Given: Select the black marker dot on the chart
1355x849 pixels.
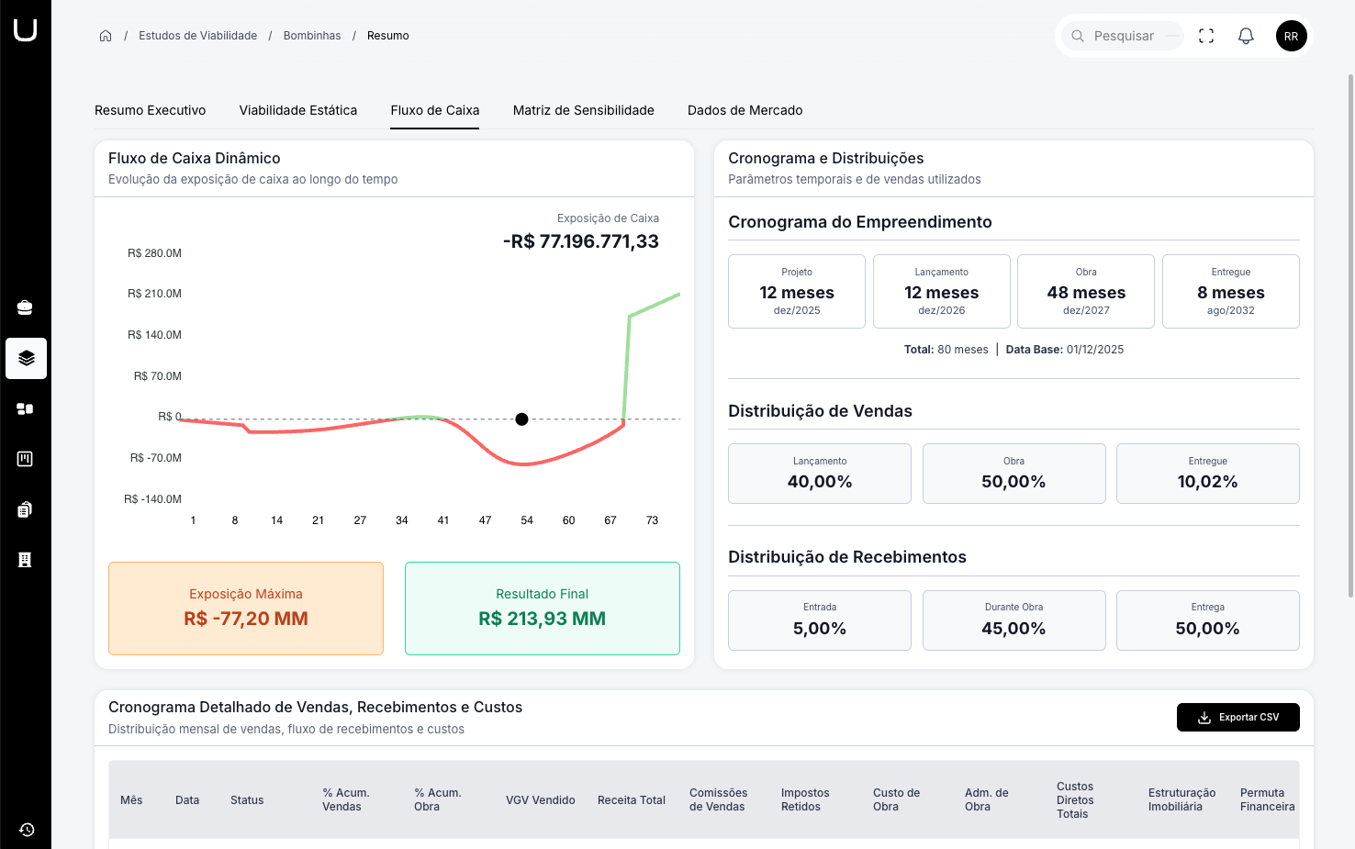Looking at the screenshot, I should pos(521,419).
